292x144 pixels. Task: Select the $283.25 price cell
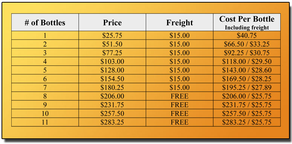112,122
